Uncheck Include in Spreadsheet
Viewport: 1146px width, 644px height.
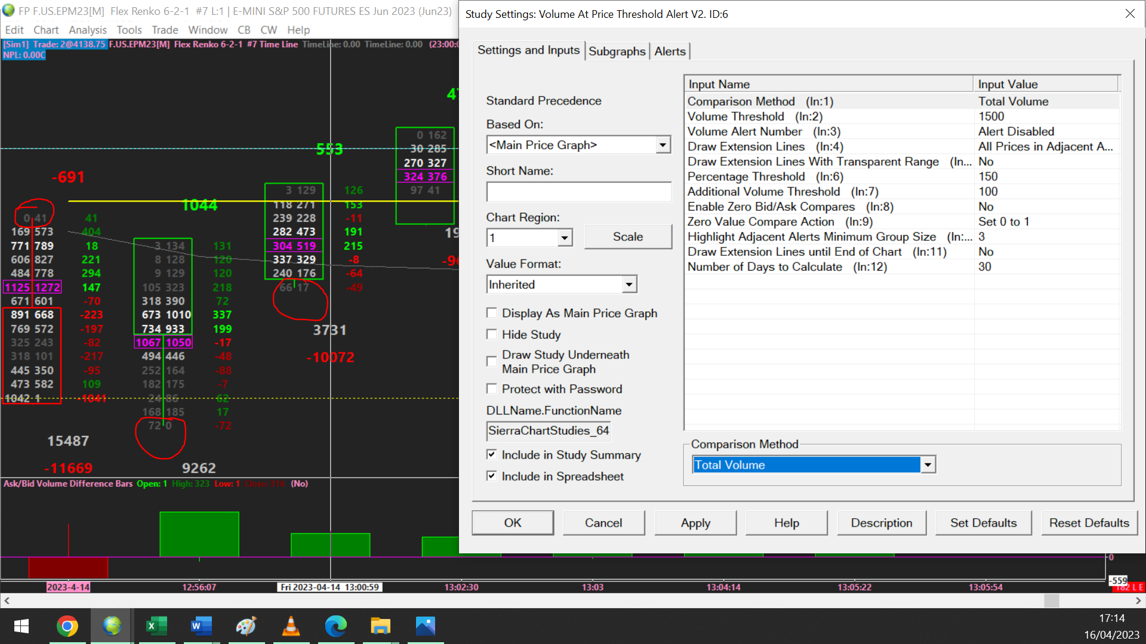[x=492, y=476]
